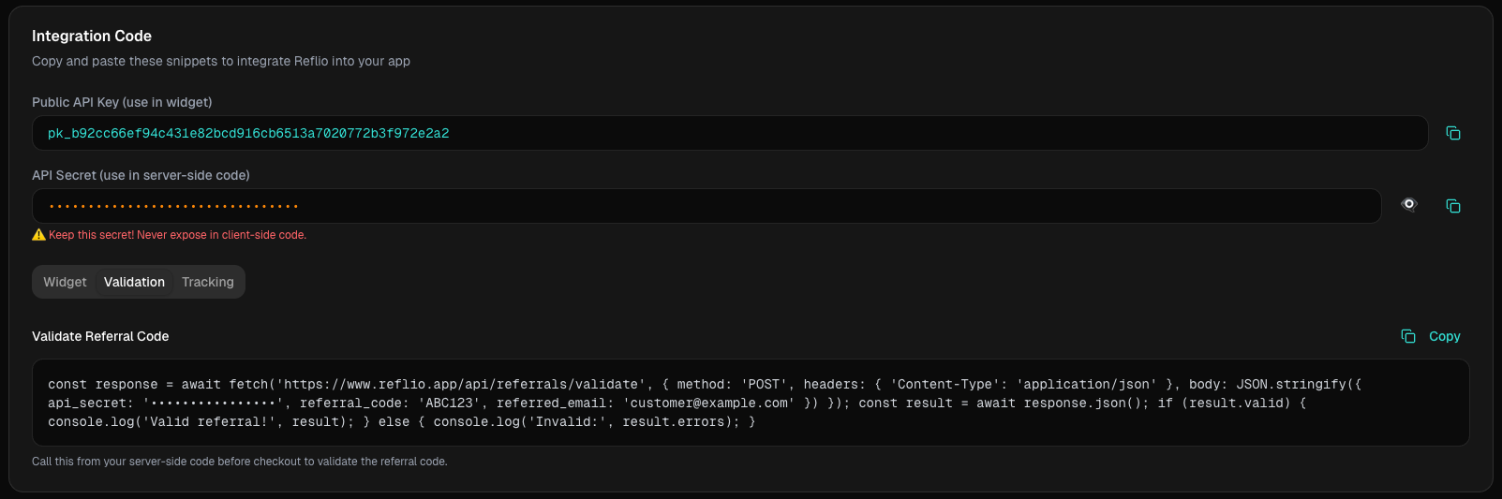Click the masked API Secret field
Viewport: 1502px width, 499px height.
706,206
